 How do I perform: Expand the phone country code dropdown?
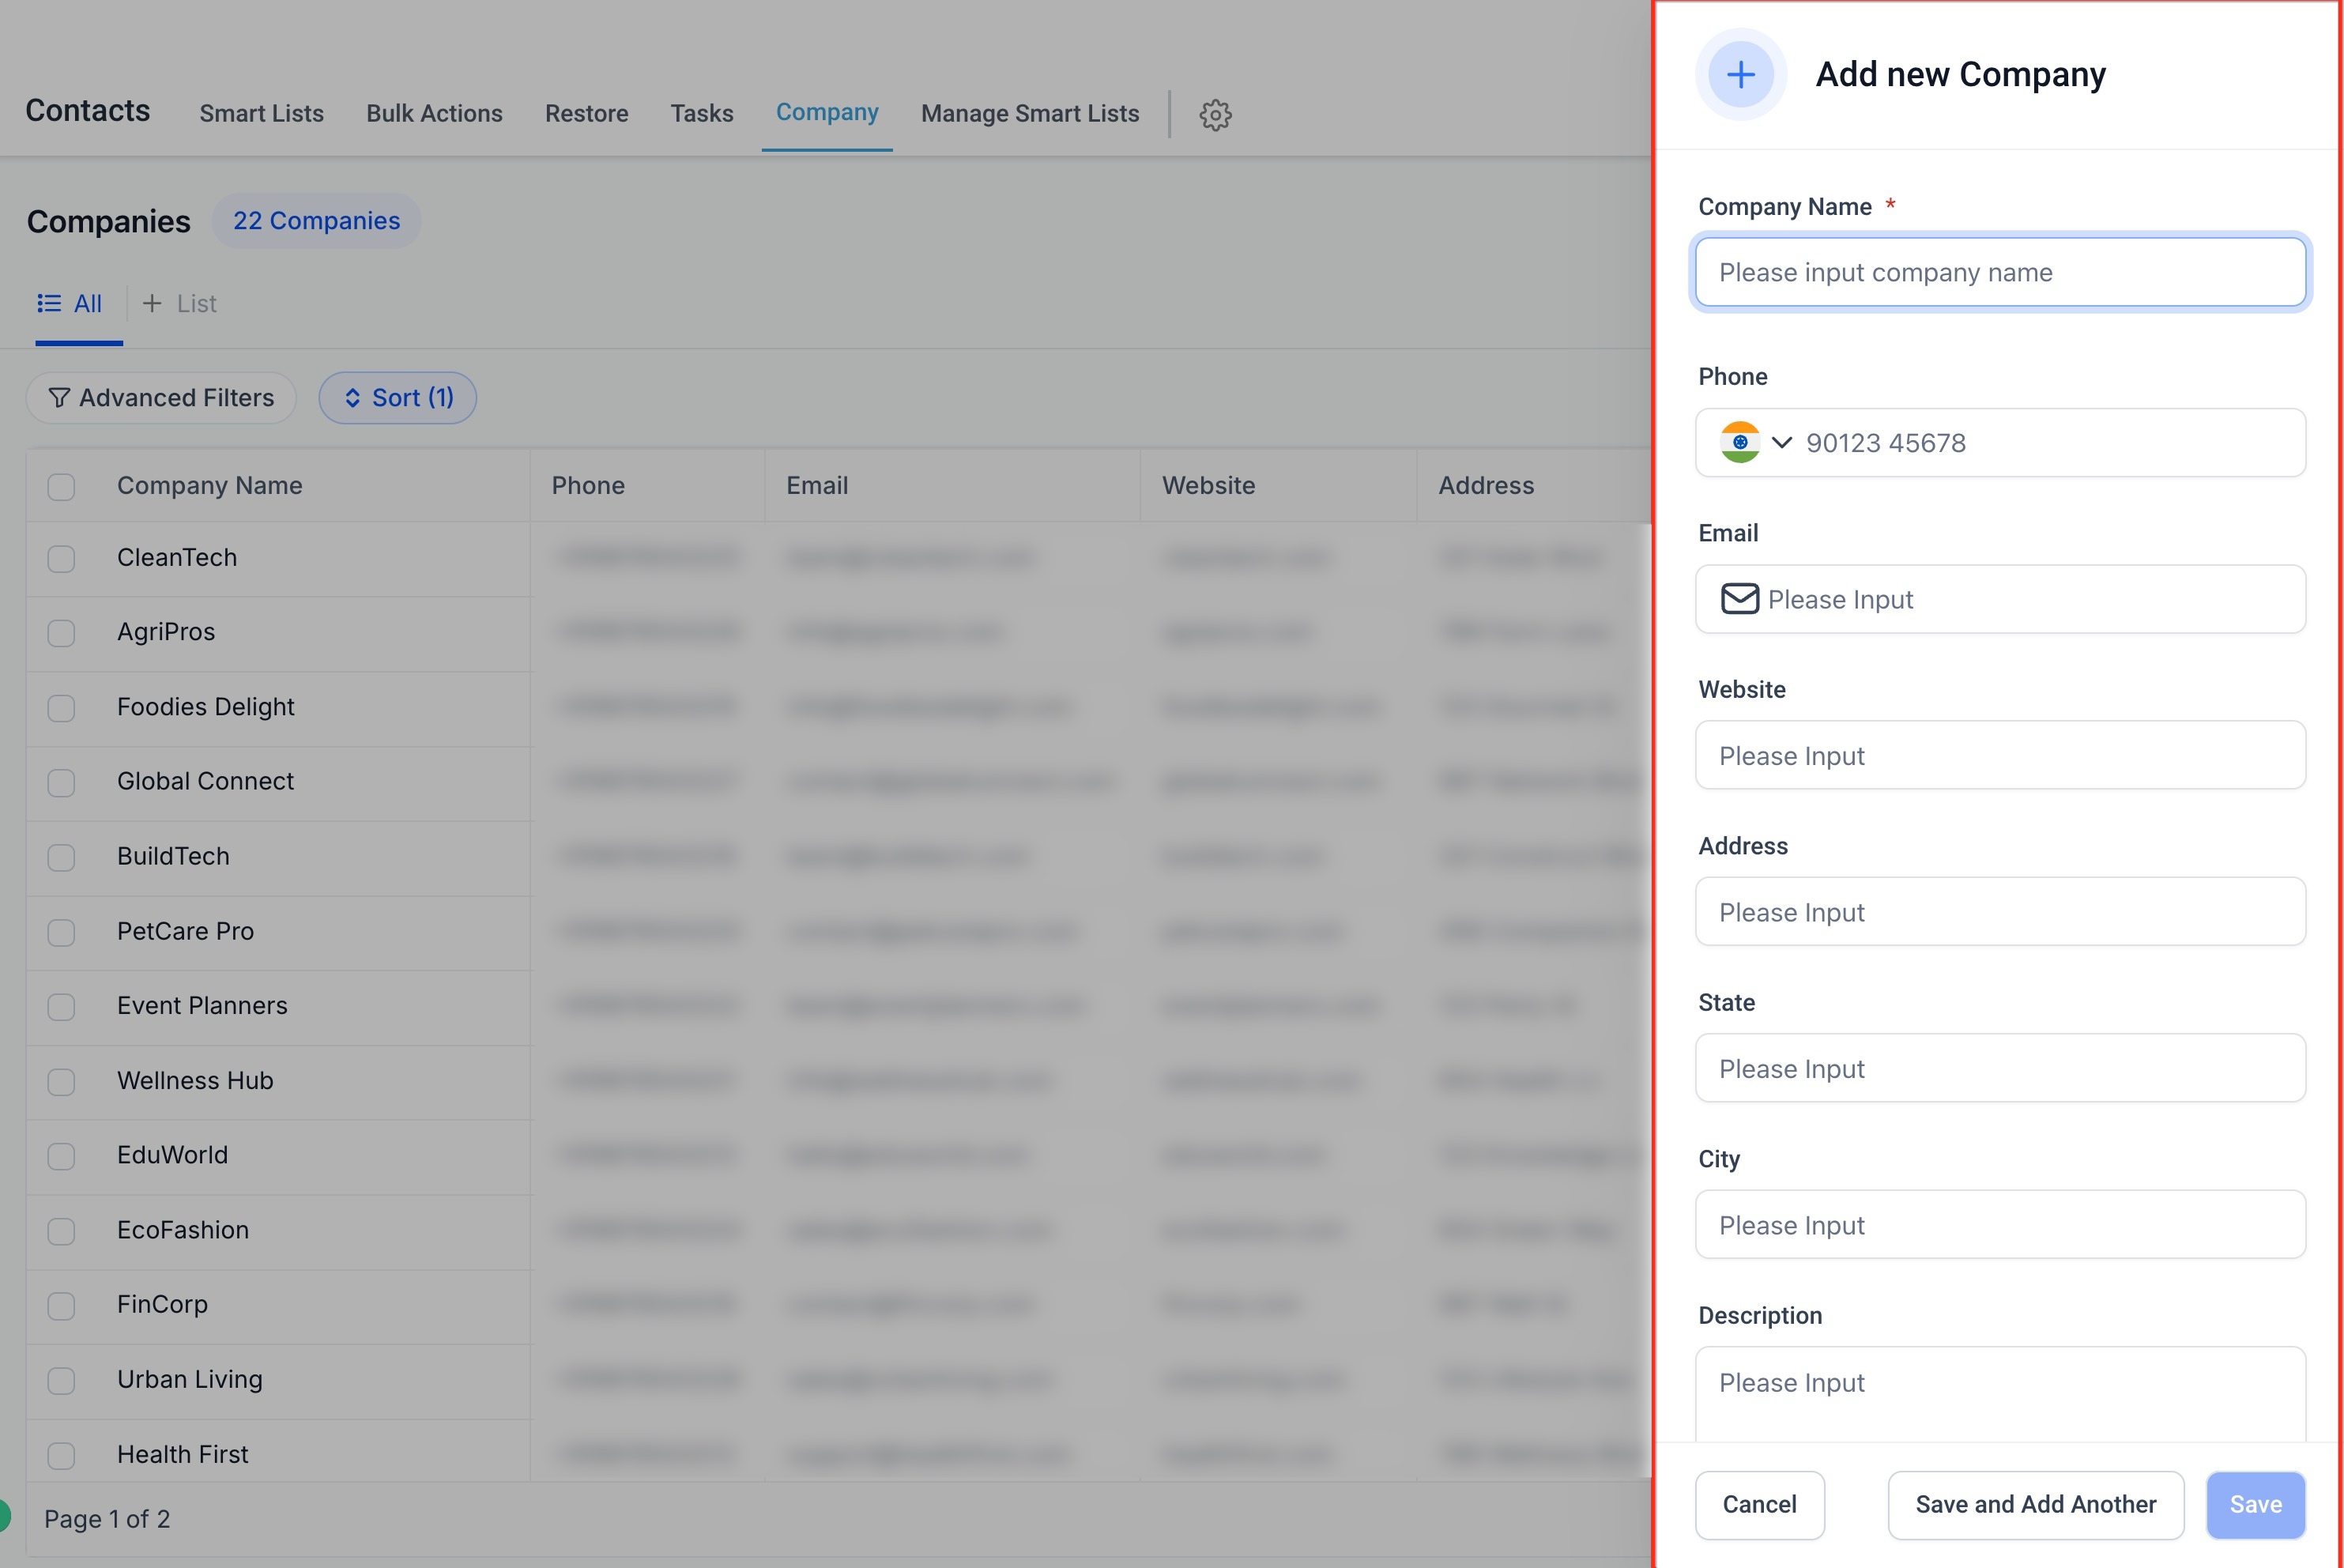coord(1781,442)
